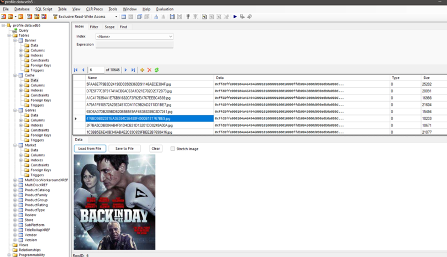447x257 pixels.
Task: Run with the blue play toolbar icon
Action: point(235,17)
